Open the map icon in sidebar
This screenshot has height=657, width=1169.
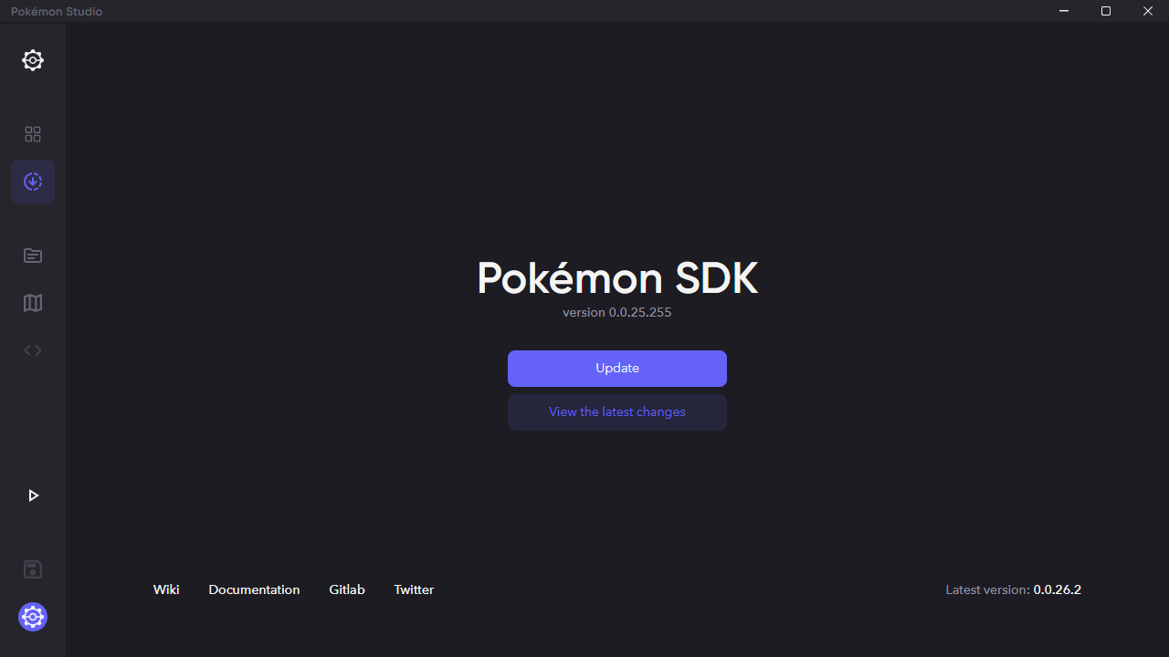(33, 303)
